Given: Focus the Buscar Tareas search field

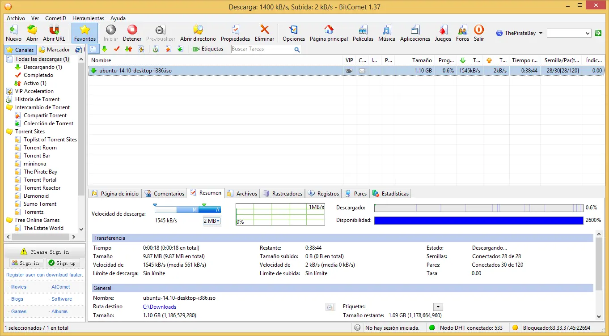Looking at the screenshot, I should (x=262, y=49).
